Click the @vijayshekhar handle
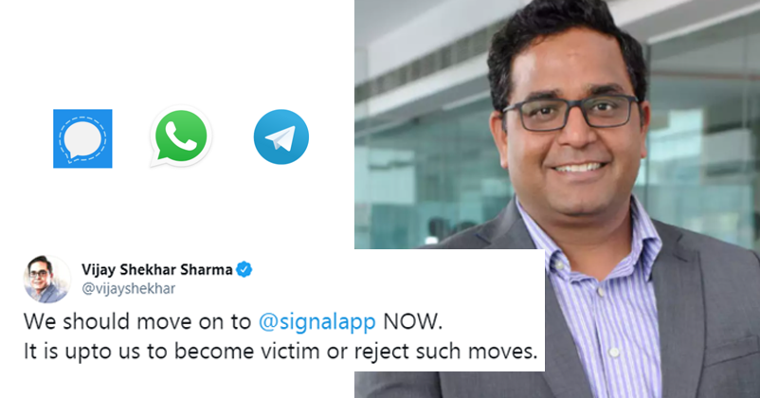Screen dimensions: 760x398 coord(129,288)
